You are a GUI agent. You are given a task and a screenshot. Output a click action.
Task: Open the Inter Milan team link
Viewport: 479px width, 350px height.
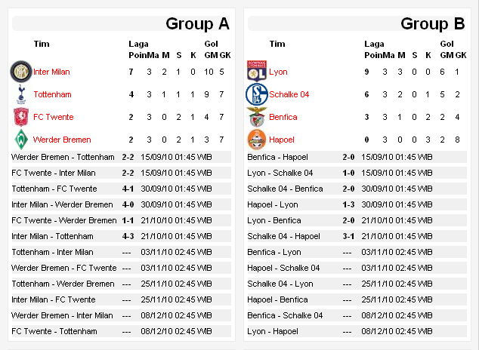click(51, 72)
